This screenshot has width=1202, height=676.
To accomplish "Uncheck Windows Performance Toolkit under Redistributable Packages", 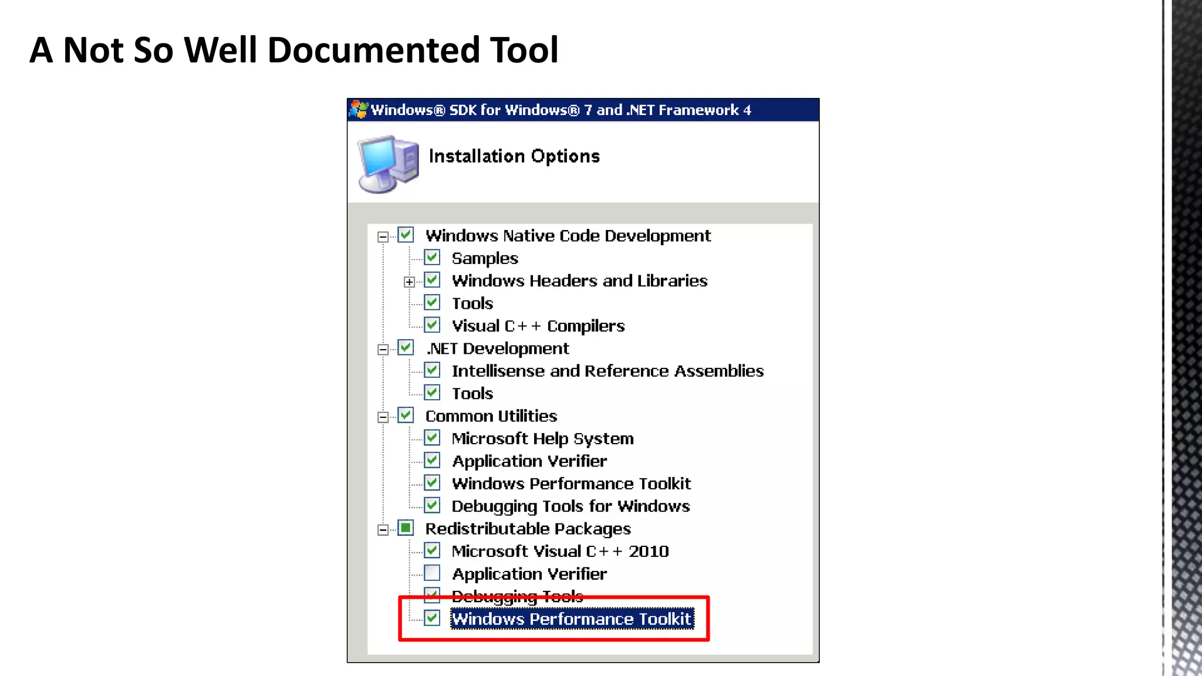I will tap(432, 618).
